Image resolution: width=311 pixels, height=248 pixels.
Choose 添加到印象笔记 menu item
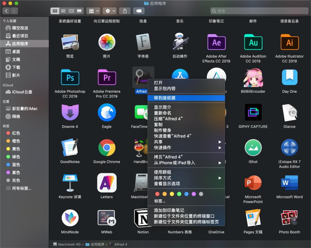point(186,210)
